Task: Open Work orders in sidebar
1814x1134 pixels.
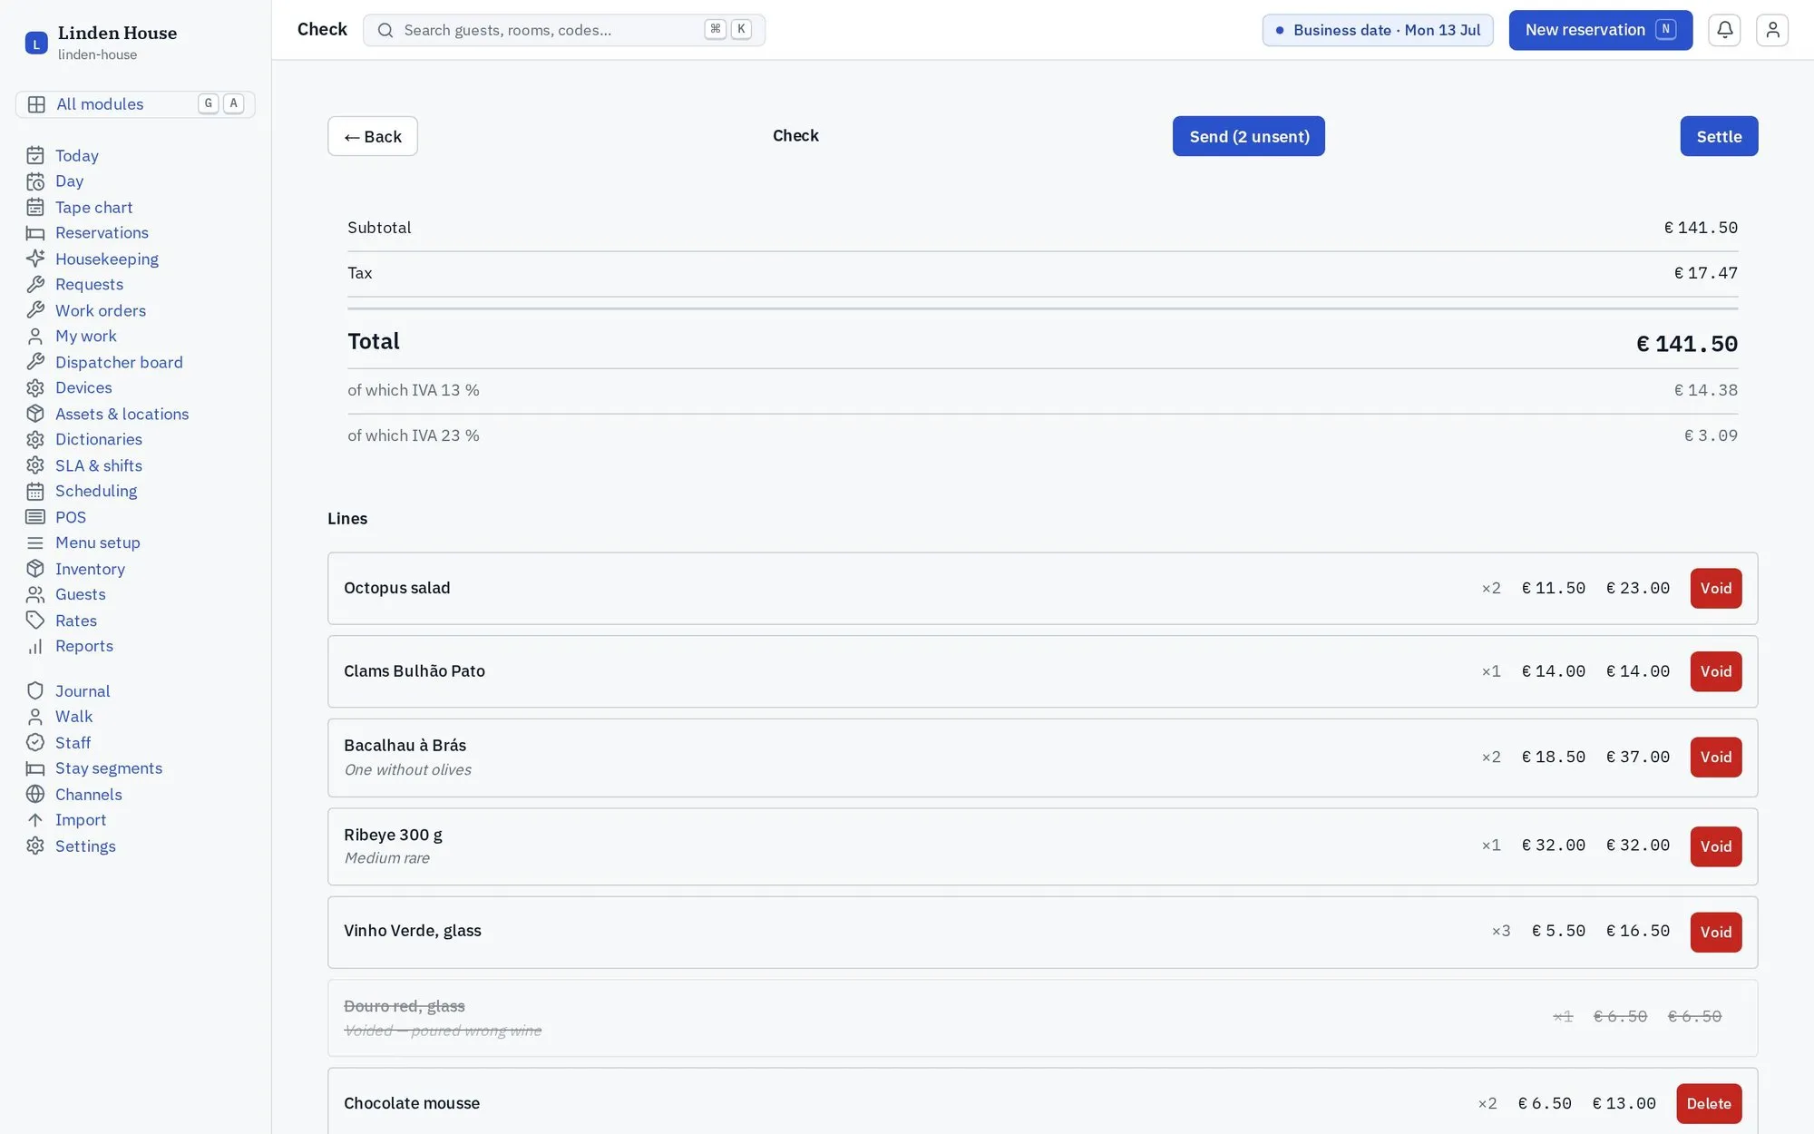Action: tap(101, 310)
